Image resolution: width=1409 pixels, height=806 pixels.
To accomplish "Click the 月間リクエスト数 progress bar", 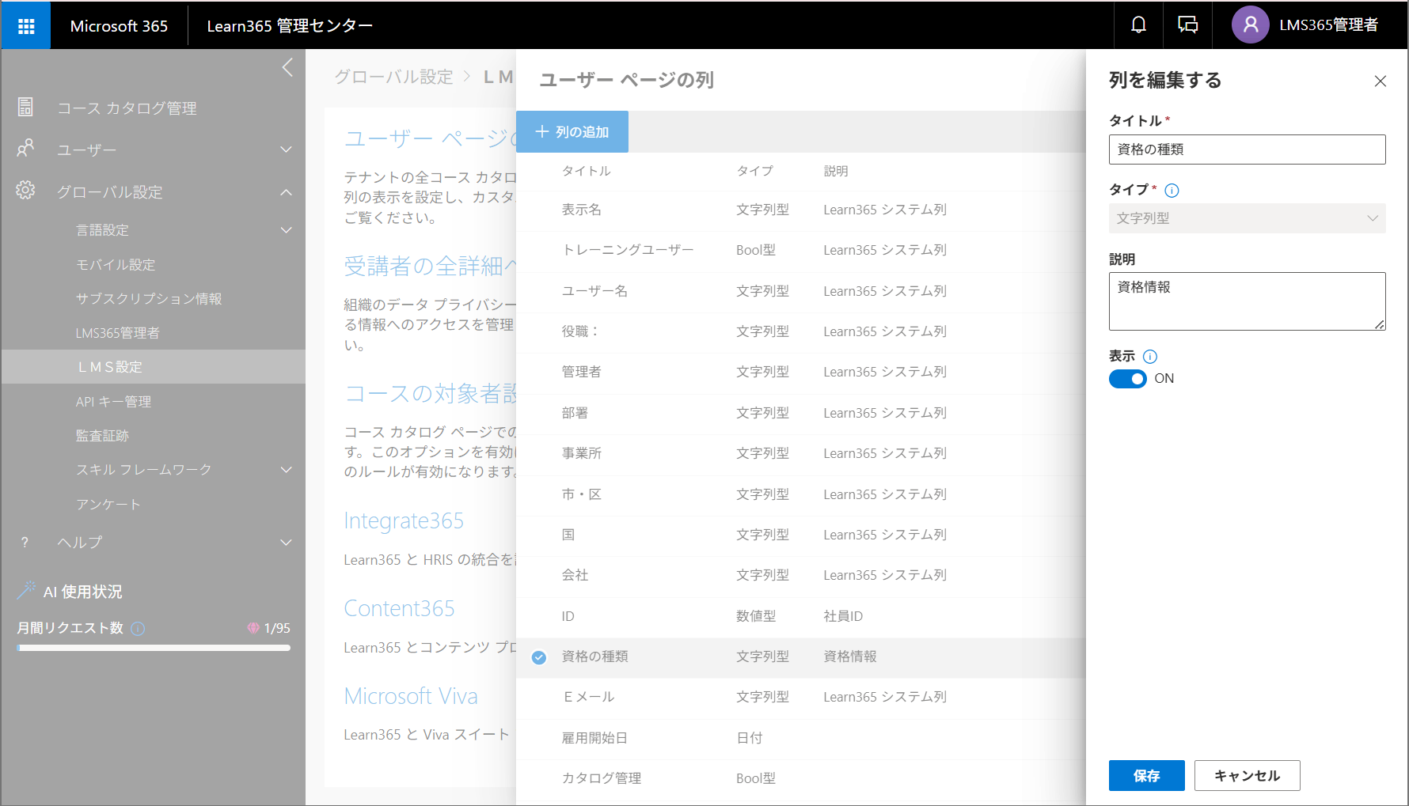I will point(154,648).
